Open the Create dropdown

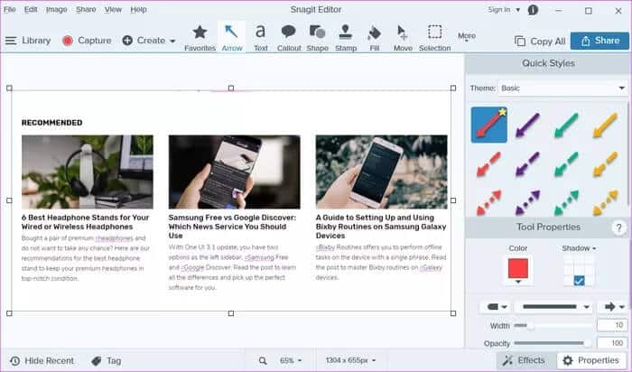(x=149, y=41)
